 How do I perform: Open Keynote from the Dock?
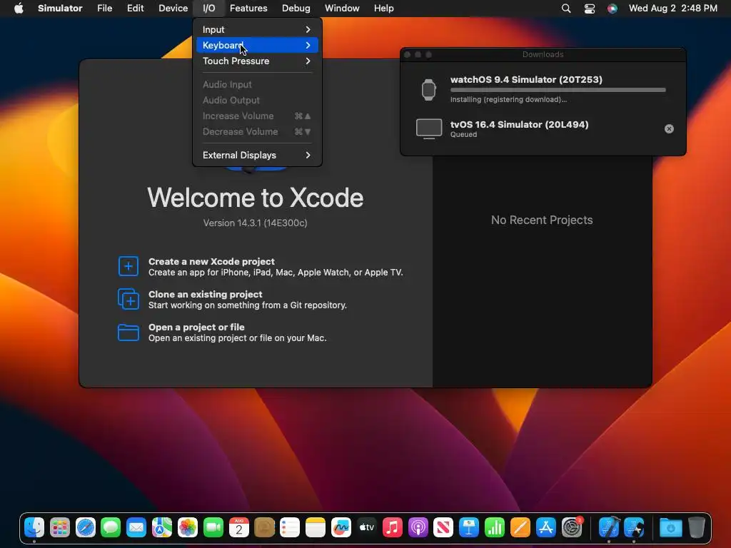(x=468, y=527)
